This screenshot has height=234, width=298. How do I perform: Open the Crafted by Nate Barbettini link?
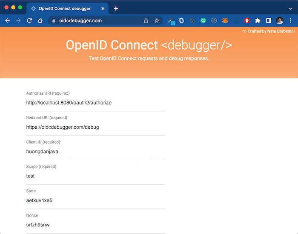[x=269, y=31]
